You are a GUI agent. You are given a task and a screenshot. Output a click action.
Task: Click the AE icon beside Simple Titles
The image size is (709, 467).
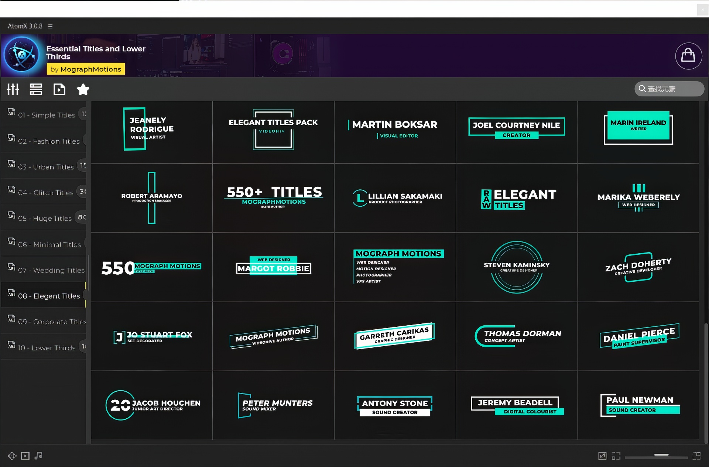(12, 112)
